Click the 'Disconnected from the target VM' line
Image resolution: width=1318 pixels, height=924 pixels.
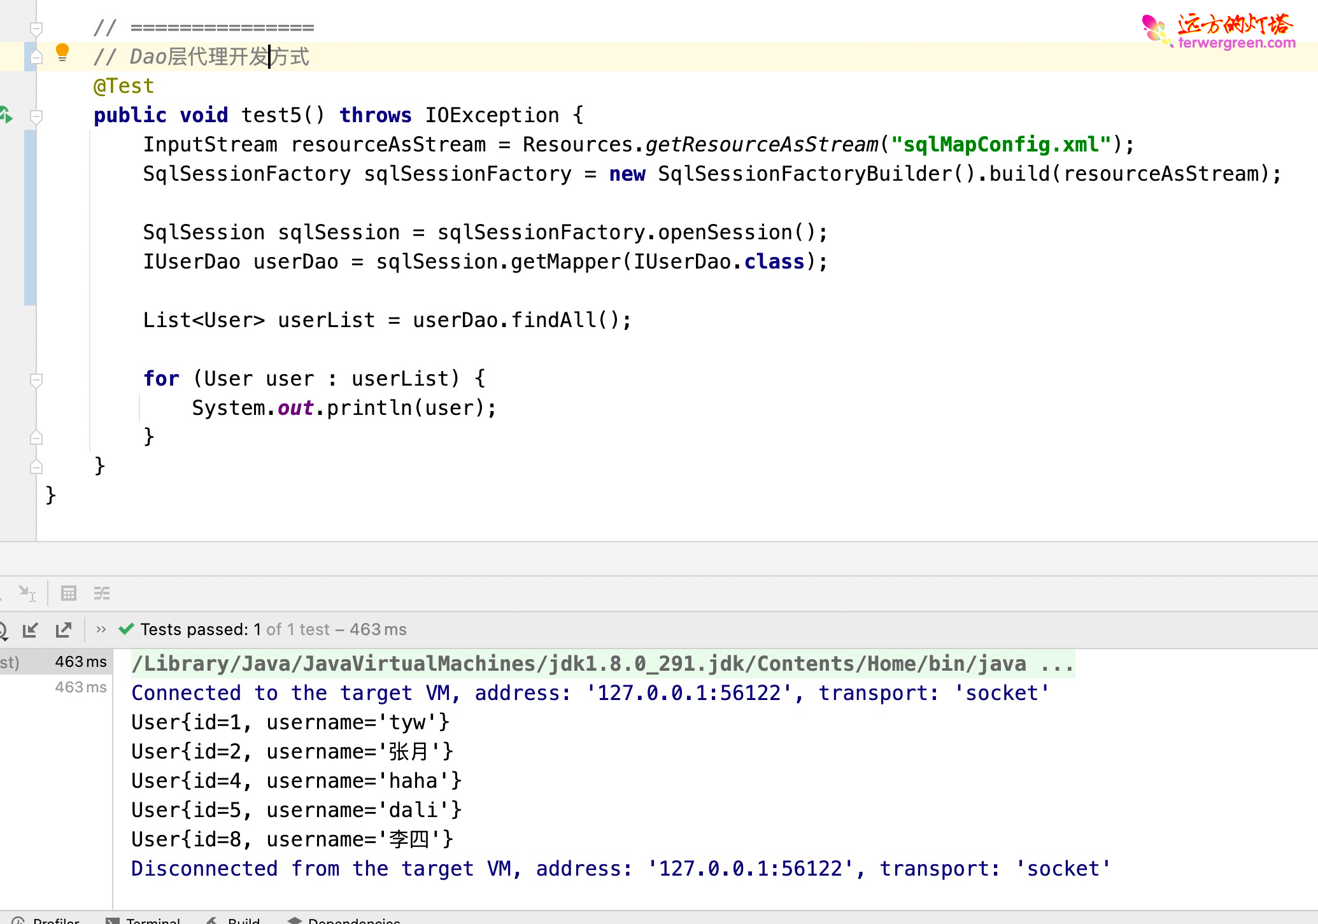[621, 869]
